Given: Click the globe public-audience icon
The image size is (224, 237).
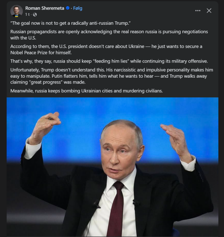Looking at the screenshot, I should [x=35, y=15].
